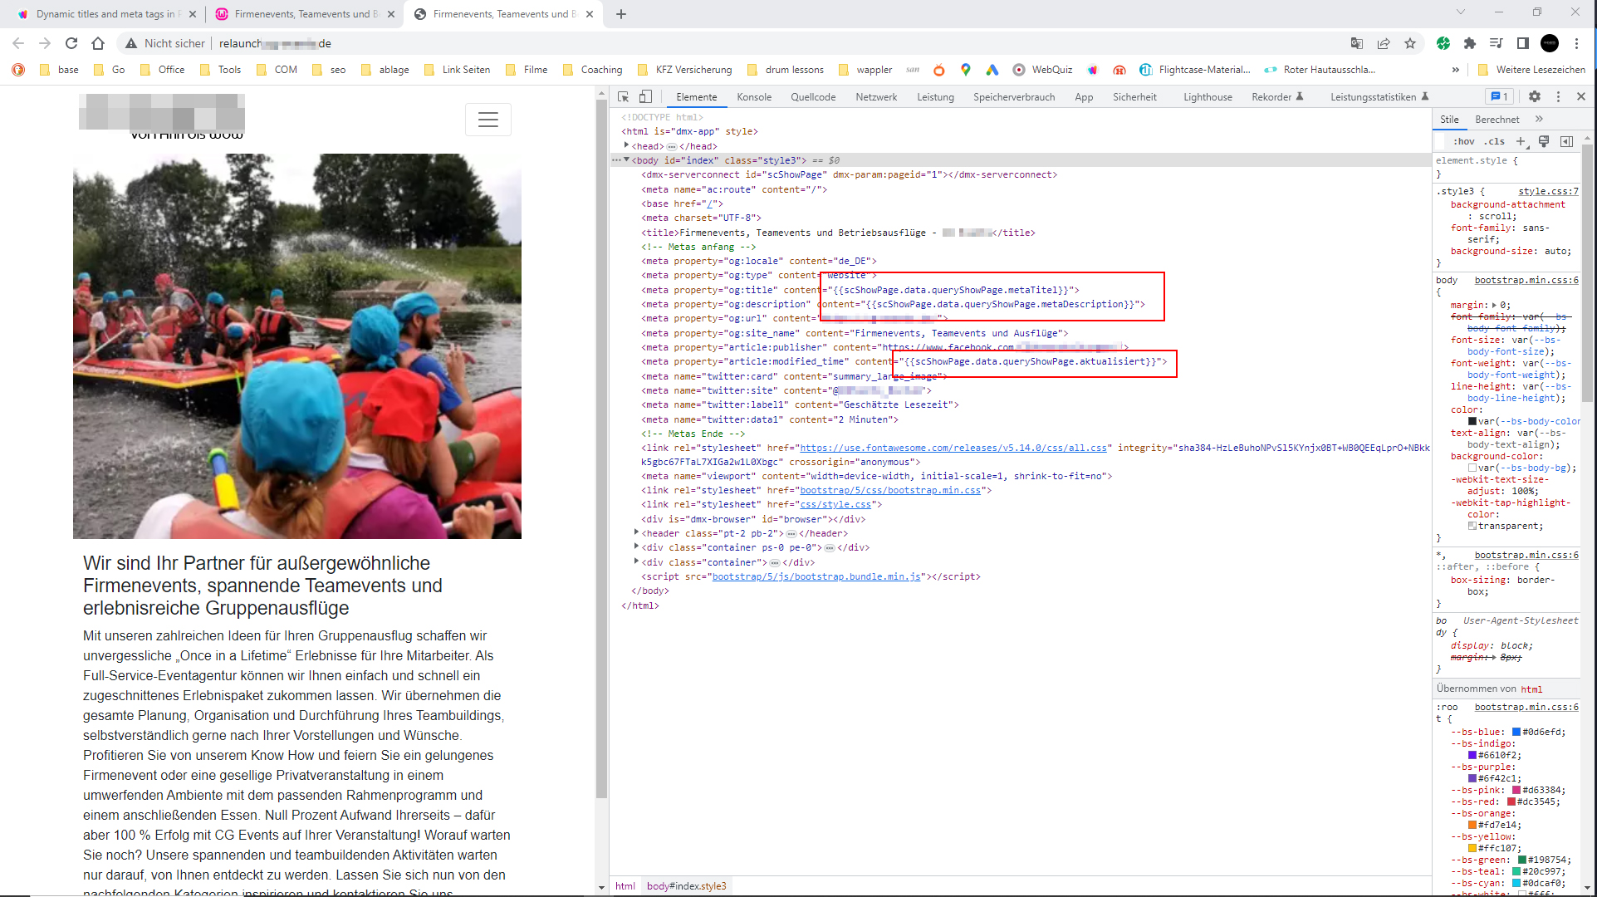Open the website hamburger menu

(488, 120)
